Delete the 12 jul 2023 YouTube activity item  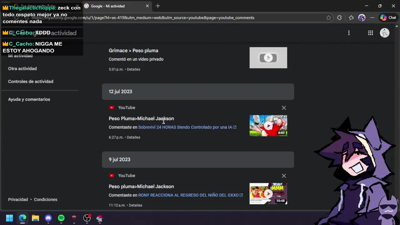pos(284,108)
